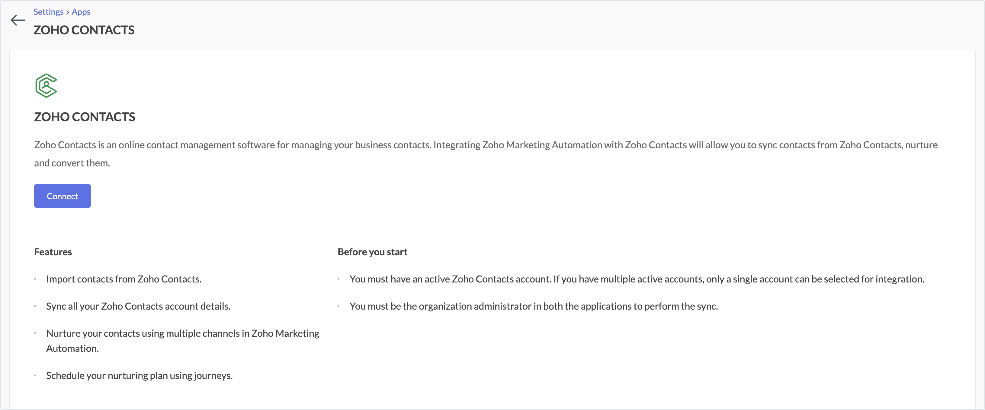
Task: Open Settings via the back navigation arrow
Action: click(x=18, y=20)
